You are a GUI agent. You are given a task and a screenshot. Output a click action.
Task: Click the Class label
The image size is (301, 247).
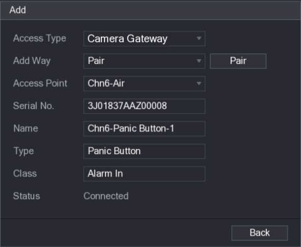click(25, 174)
